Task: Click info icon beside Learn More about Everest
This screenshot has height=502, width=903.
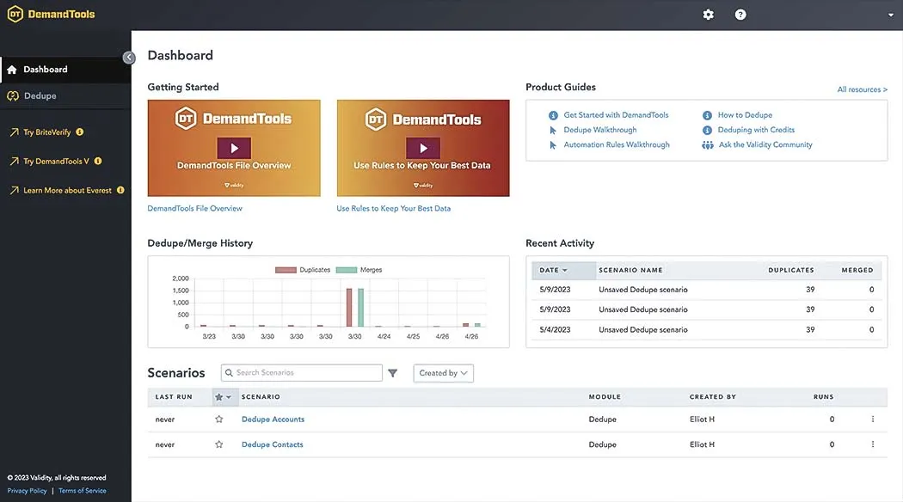Action: tap(120, 190)
